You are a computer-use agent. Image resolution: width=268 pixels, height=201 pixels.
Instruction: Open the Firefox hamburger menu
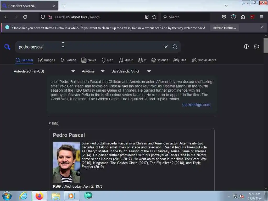(x=262, y=17)
